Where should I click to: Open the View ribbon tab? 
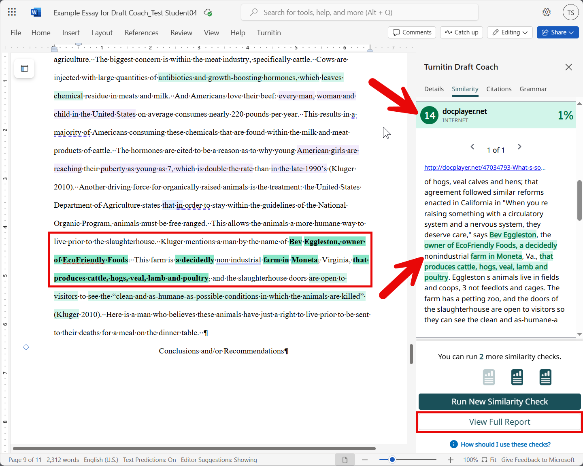click(x=211, y=33)
